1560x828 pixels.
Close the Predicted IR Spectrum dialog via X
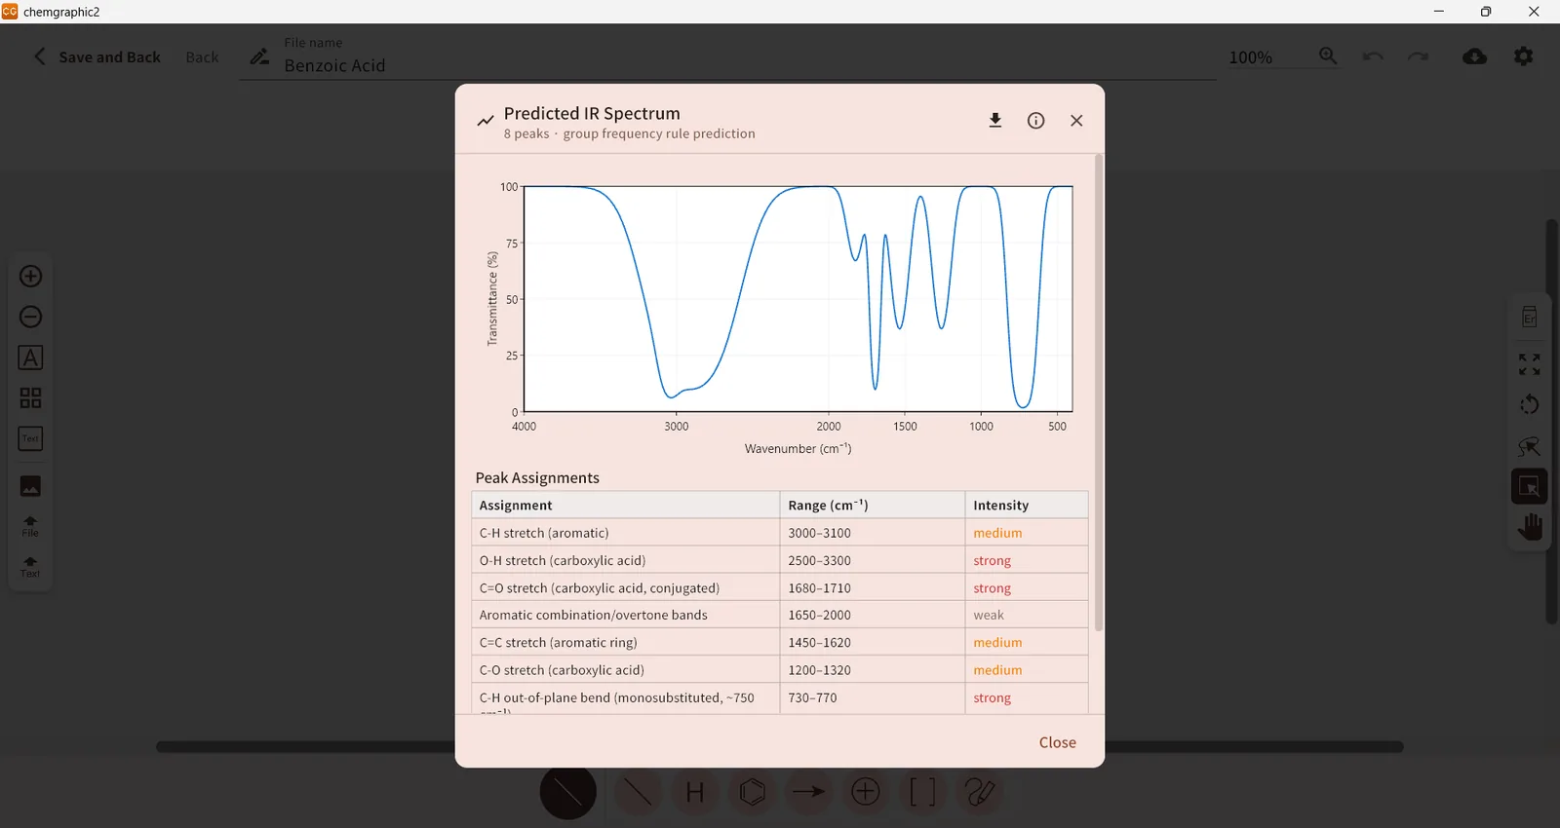[1076, 120]
